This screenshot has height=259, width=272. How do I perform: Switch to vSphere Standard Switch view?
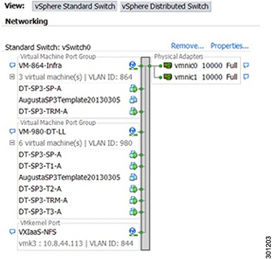pos(74,7)
